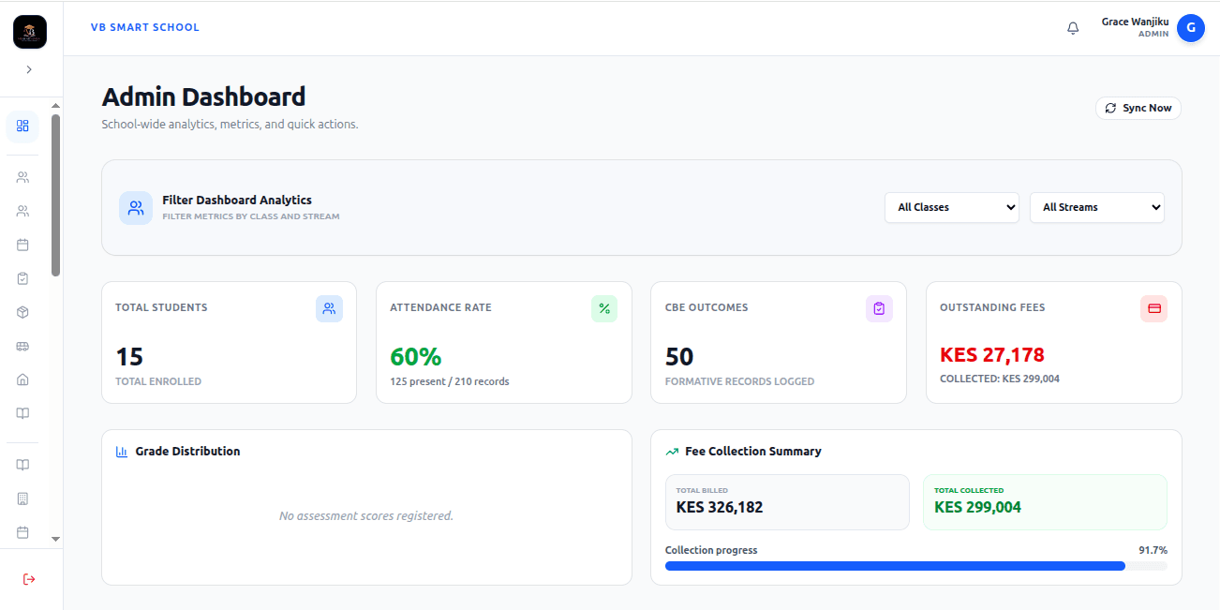Image resolution: width=1220 pixels, height=610 pixels.
Task: Click the sidebar scrollbar thumb
Action: point(55,195)
